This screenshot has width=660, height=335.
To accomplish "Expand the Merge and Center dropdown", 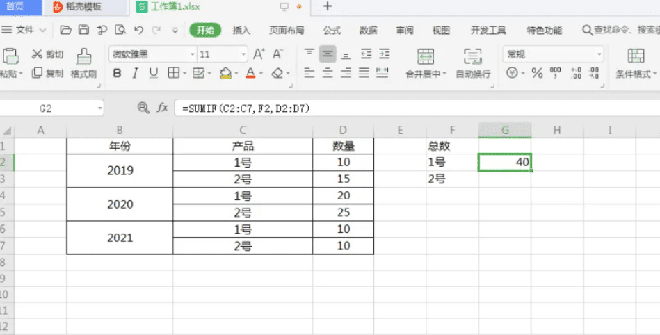I will 444,74.
